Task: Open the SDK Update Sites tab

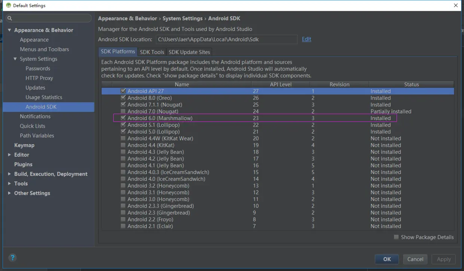Action: click(189, 52)
